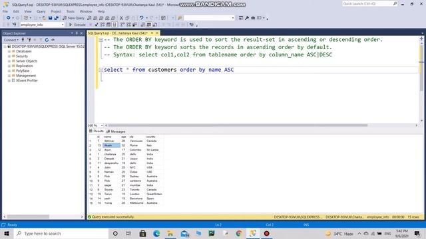426x239 pixels.
Task: Toggle the Include Actual Execution Plan icon
Action: (x=122, y=25)
